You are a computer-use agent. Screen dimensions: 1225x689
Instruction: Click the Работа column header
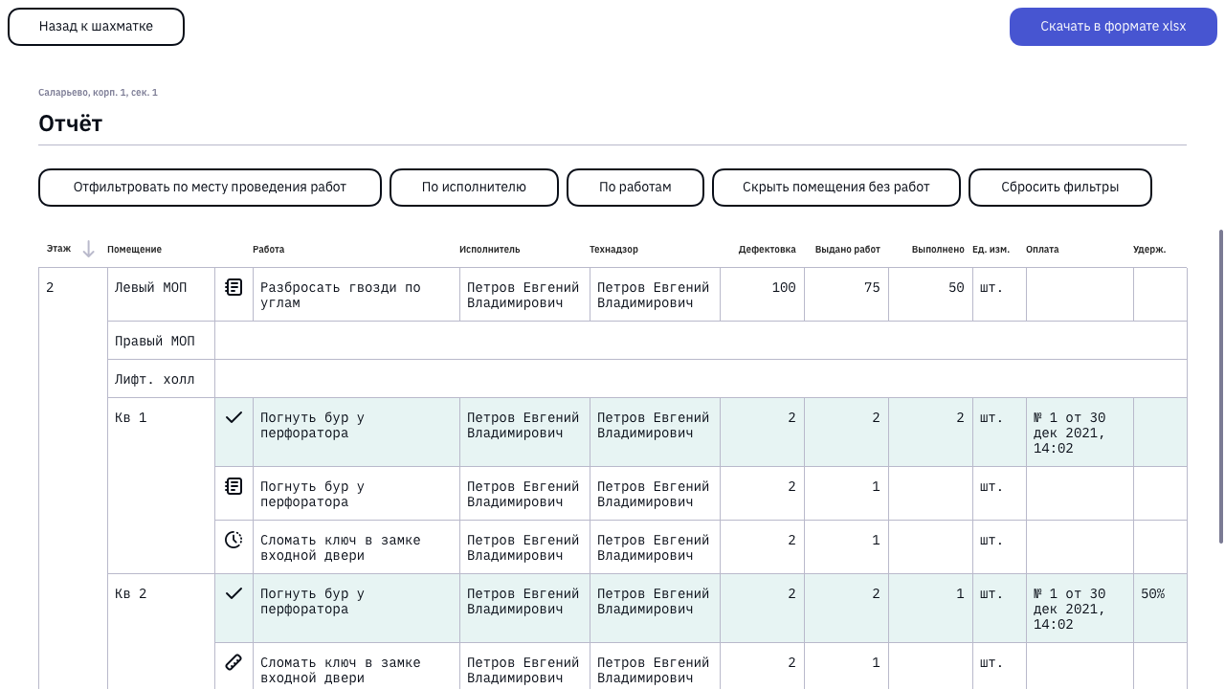click(268, 250)
